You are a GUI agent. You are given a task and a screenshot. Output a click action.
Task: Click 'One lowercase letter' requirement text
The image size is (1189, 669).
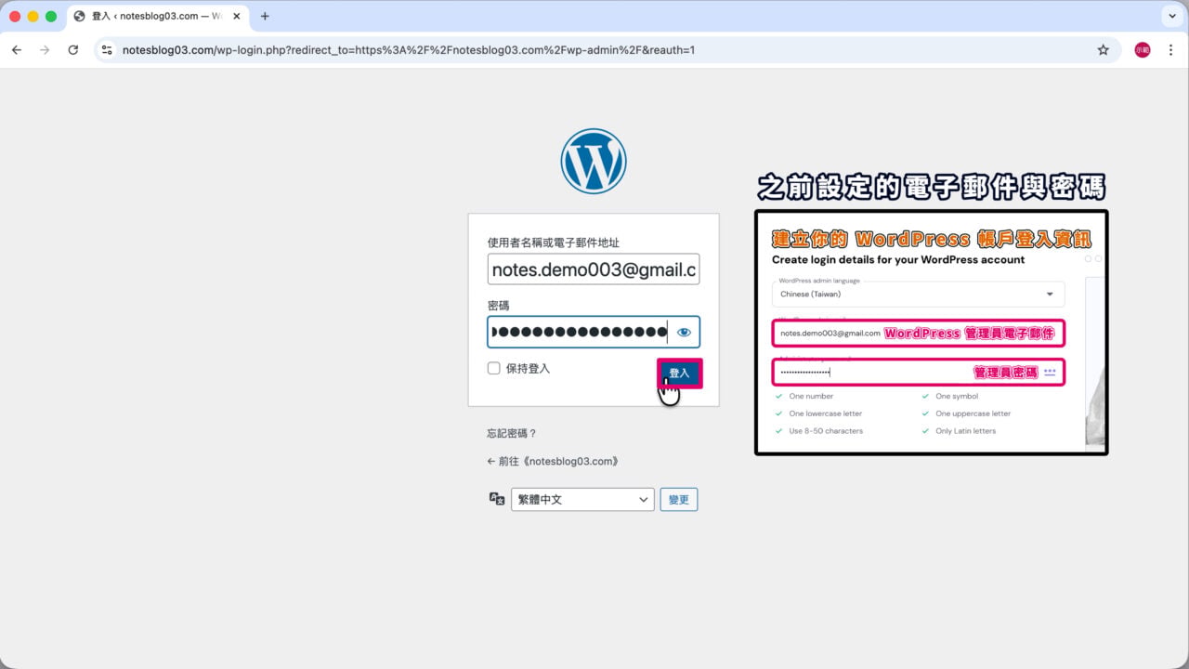pos(826,413)
